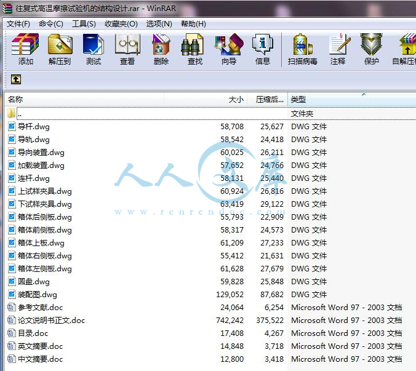Viewport: 416px width, 371px height.
Task: Go up one folder level
Action: [x=16, y=79]
